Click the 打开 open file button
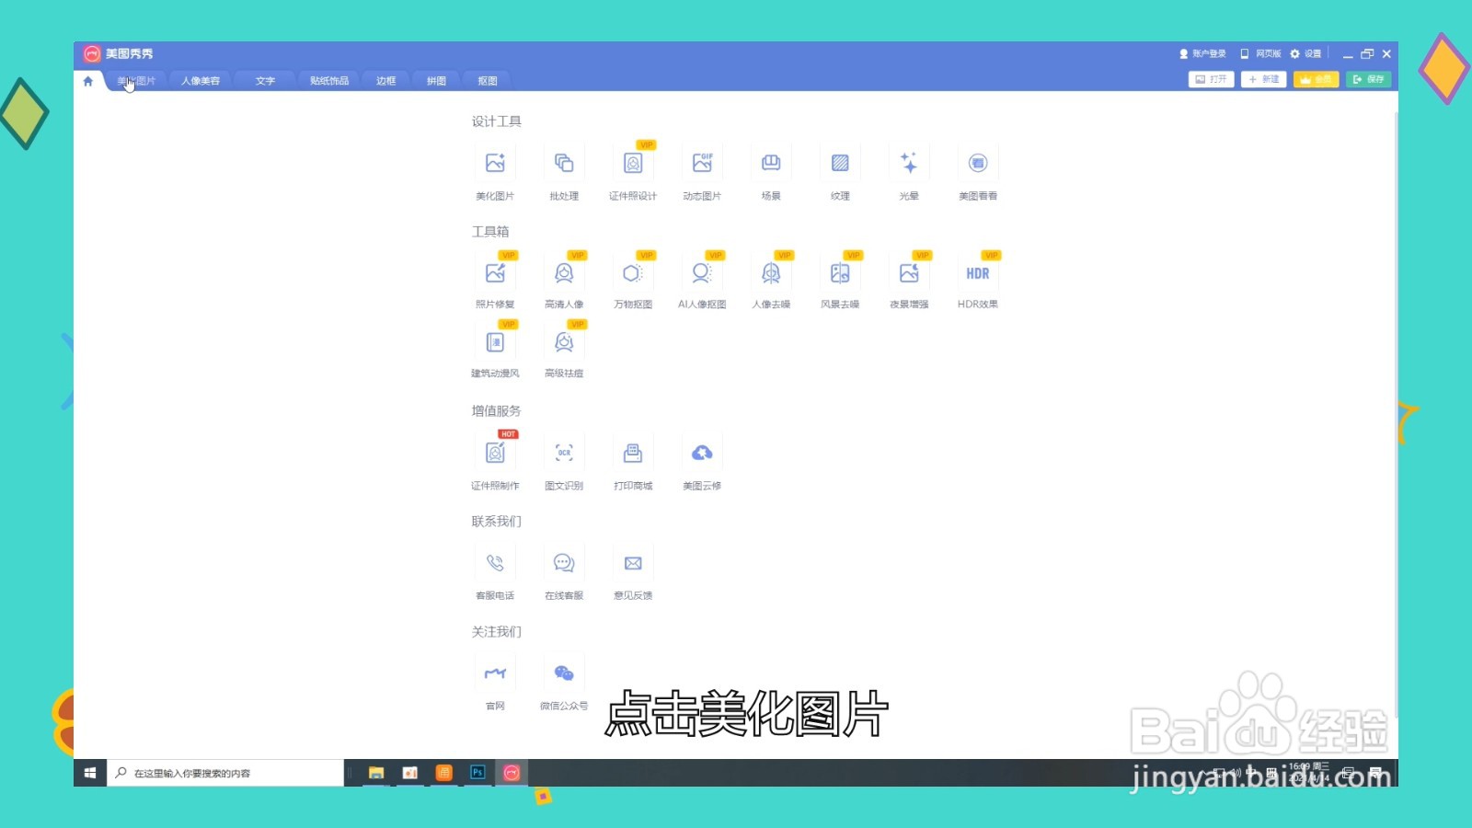 point(1211,79)
